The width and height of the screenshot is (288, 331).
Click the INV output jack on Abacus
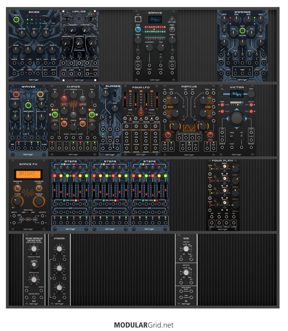point(196,148)
